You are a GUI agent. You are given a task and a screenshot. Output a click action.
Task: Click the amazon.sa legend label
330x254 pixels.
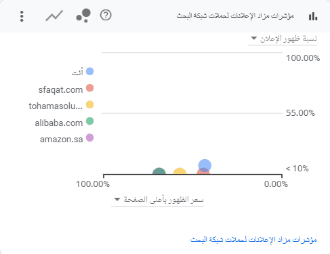pyautogui.click(x=62, y=140)
